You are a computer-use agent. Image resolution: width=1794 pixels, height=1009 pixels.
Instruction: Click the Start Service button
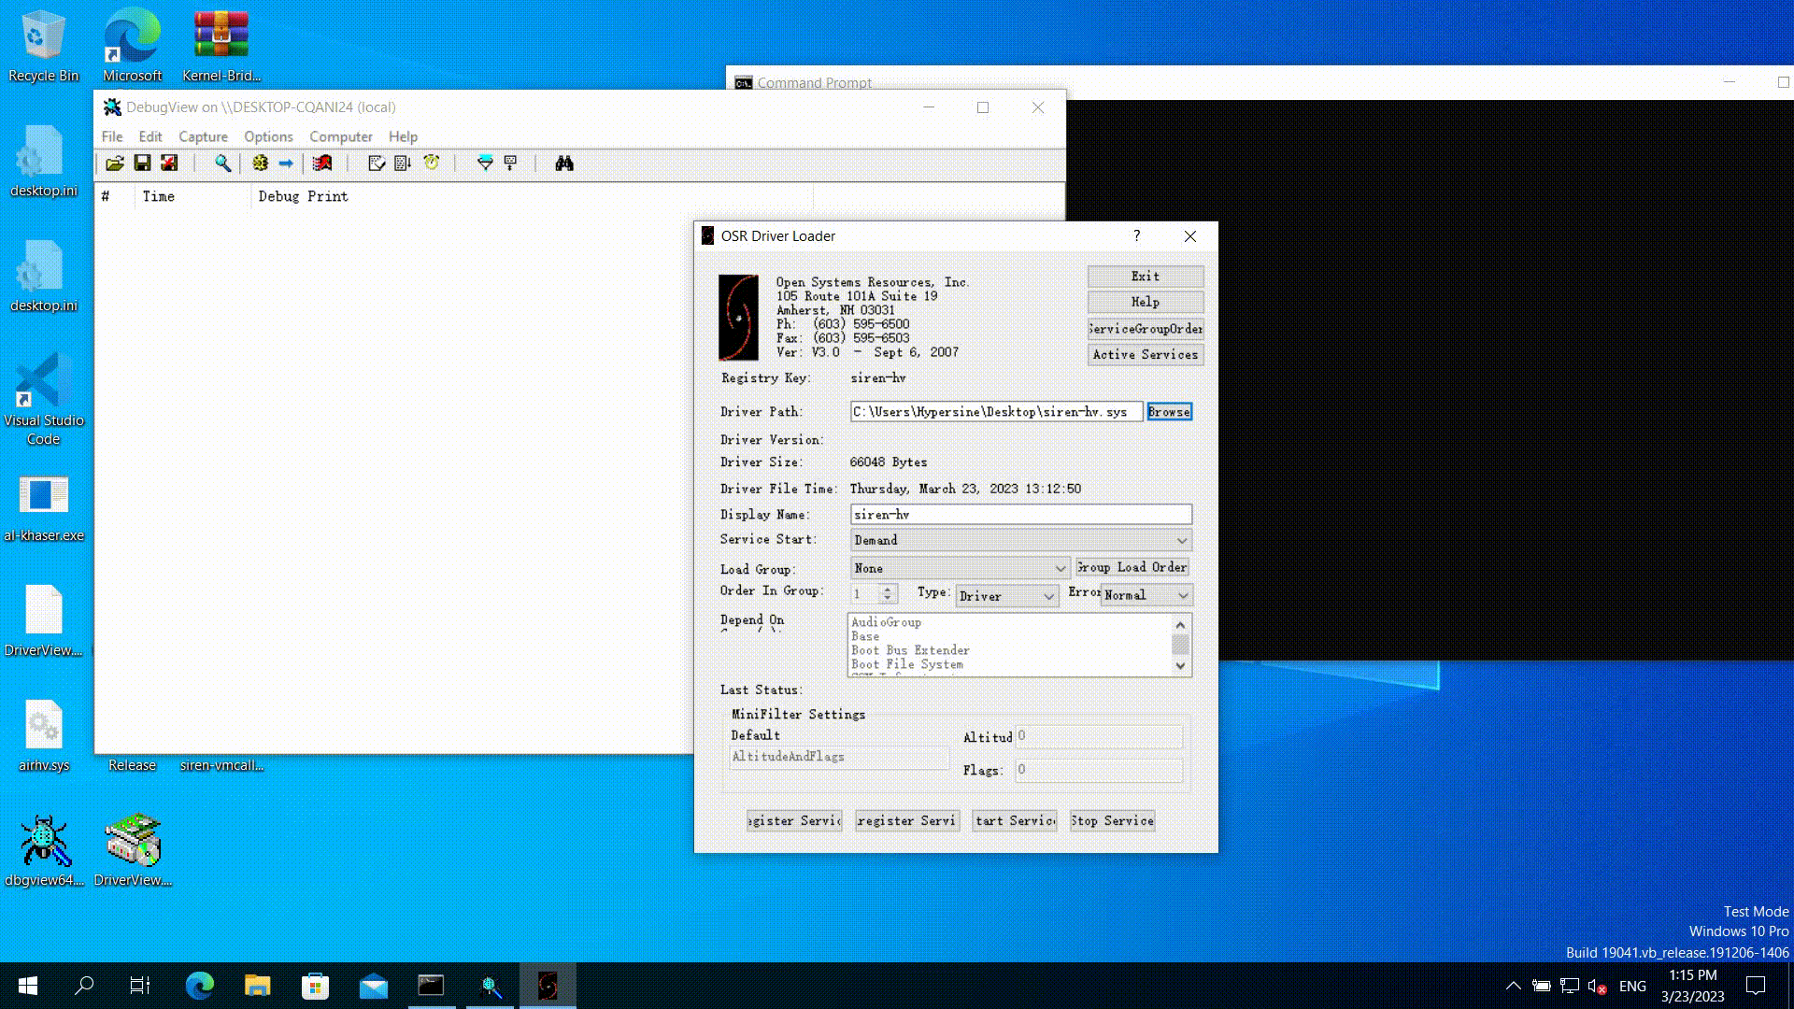(1015, 821)
